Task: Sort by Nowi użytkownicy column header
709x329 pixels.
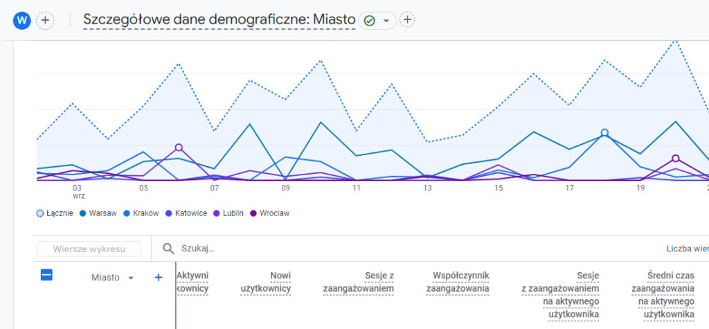Action: [265, 282]
